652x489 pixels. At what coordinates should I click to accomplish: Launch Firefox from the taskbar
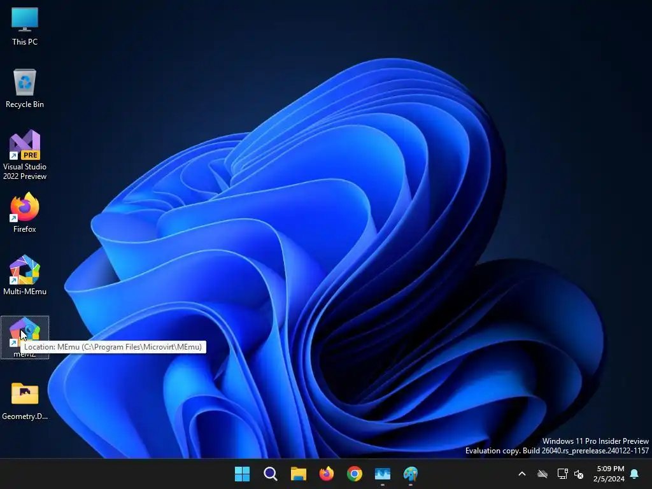(x=327, y=474)
